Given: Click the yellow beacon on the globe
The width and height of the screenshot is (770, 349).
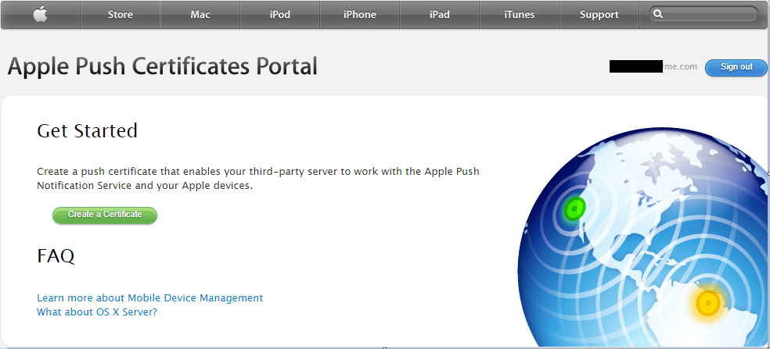Looking at the screenshot, I should point(708,302).
